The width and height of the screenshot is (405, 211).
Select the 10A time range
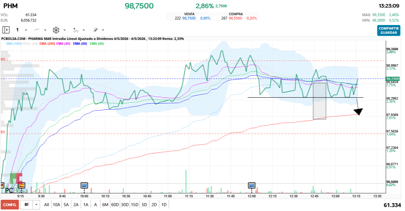pos(56,205)
